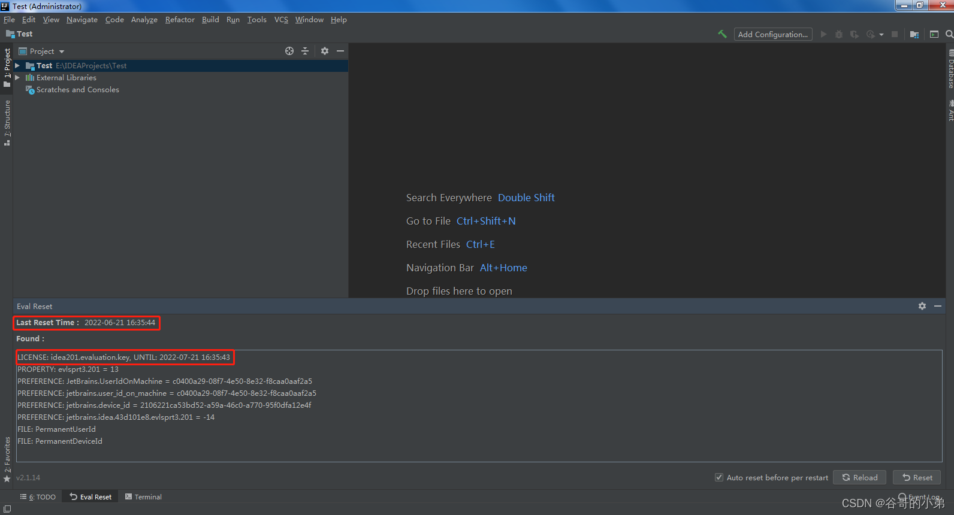The image size is (954, 515).
Task: Click the Run with Coverage icon
Action: pos(855,34)
